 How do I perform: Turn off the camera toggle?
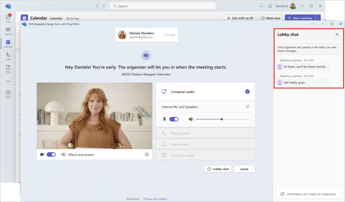click(x=51, y=154)
